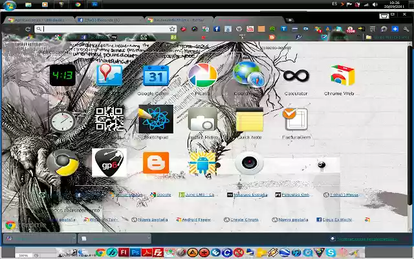This screenshot has width=414, height=259.
Task: Open the Peliculas Onl... link
Action: pyautogui.click(x=293, y=195)
